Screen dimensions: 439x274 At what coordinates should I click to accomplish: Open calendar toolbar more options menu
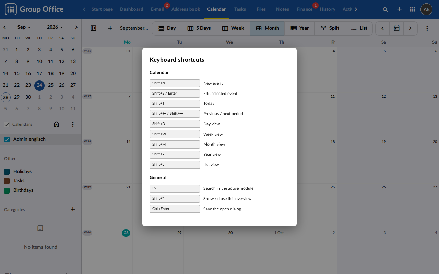point(427,28)
